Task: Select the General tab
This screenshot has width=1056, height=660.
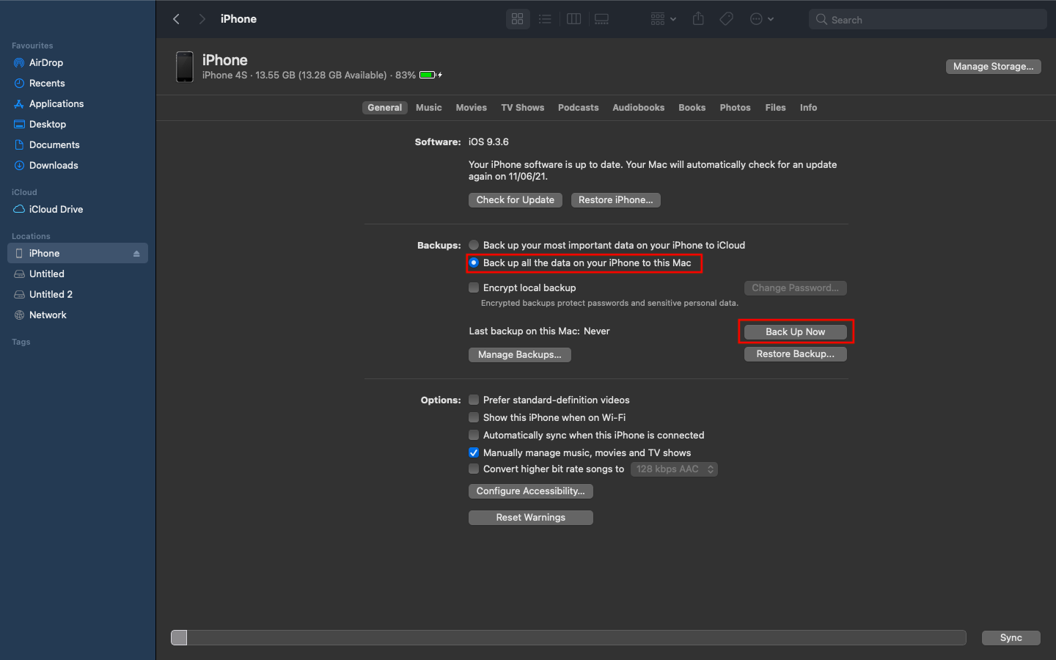Action: (385, 108)
